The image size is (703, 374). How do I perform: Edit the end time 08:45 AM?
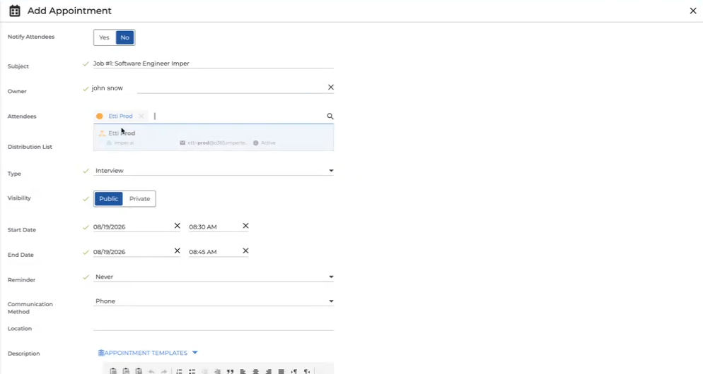[x=214, y=252]
